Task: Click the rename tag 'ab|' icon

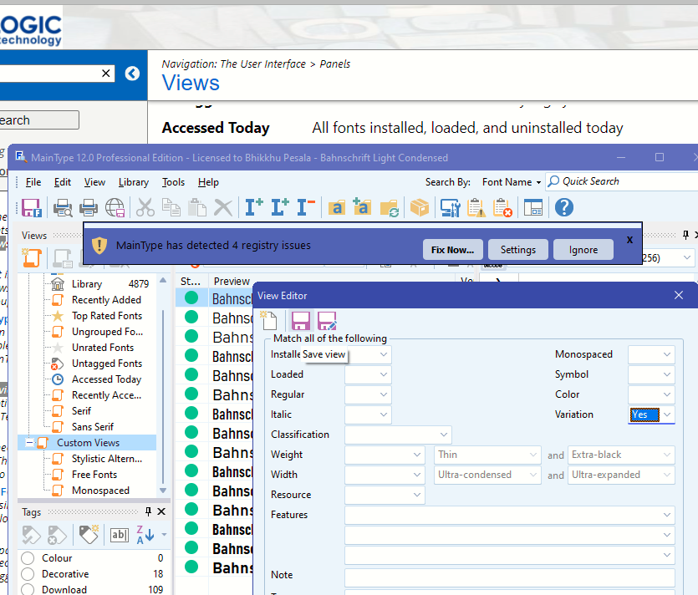Action: pyautogui.click(x=120, y=535)
